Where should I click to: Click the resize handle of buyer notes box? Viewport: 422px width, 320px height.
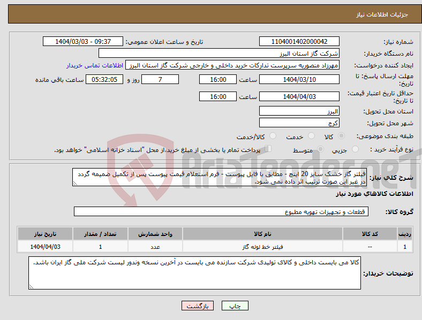click(31, 287)
